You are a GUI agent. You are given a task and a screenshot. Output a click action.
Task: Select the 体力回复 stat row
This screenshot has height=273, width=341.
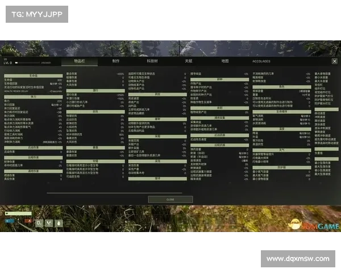[33, 105]
